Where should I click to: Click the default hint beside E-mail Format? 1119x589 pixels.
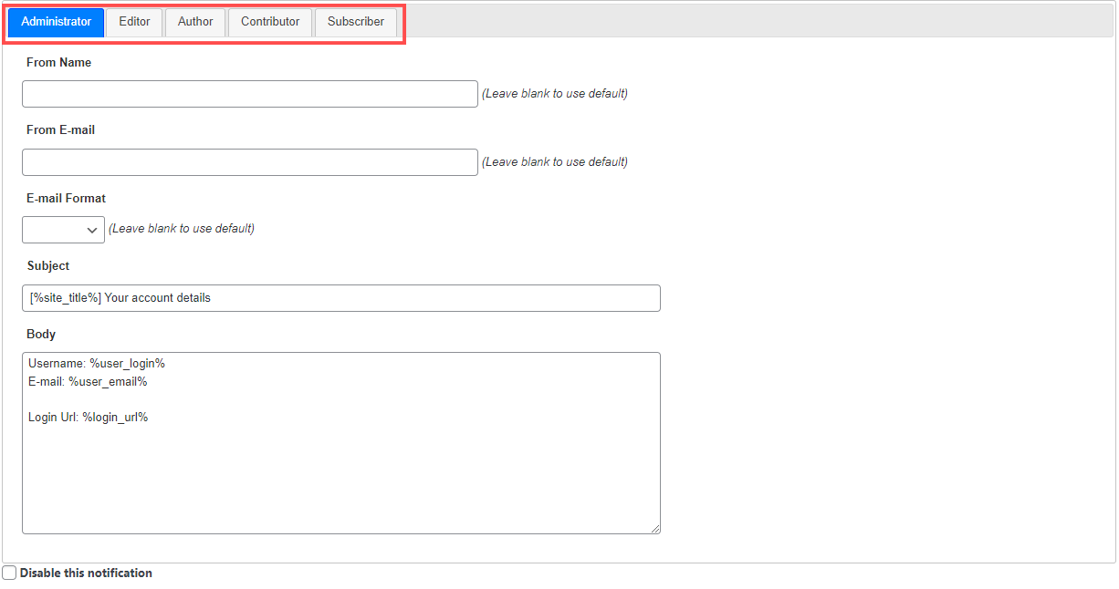[182, 229]
